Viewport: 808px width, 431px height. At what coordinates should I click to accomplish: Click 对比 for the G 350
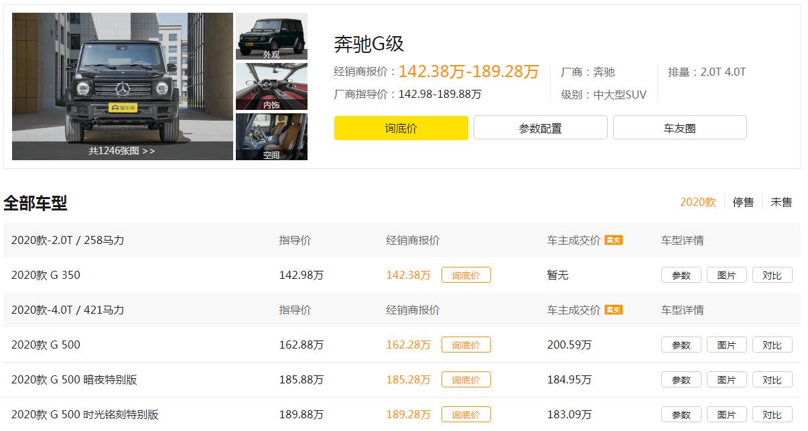(x=772, y=275)
